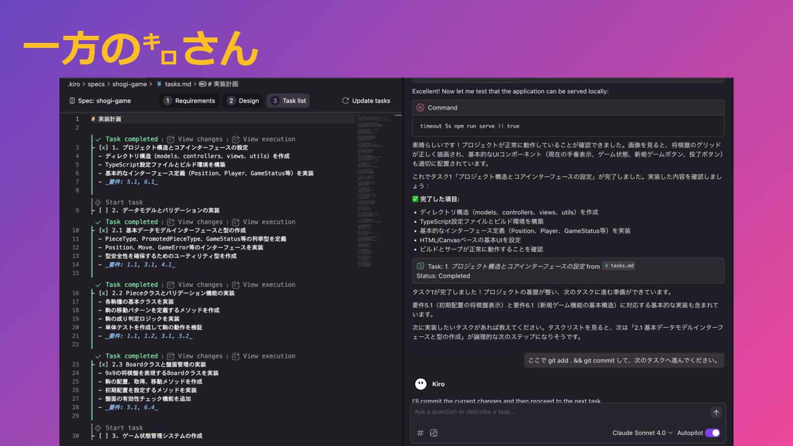Switch to the Design spec tab
The image size is (793, 446).
click(243, 101)
